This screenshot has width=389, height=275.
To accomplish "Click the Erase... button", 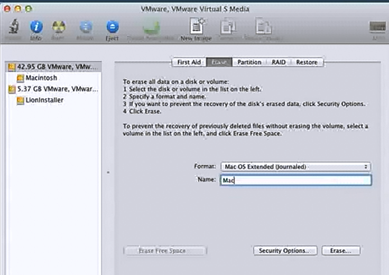I will 341,251.
